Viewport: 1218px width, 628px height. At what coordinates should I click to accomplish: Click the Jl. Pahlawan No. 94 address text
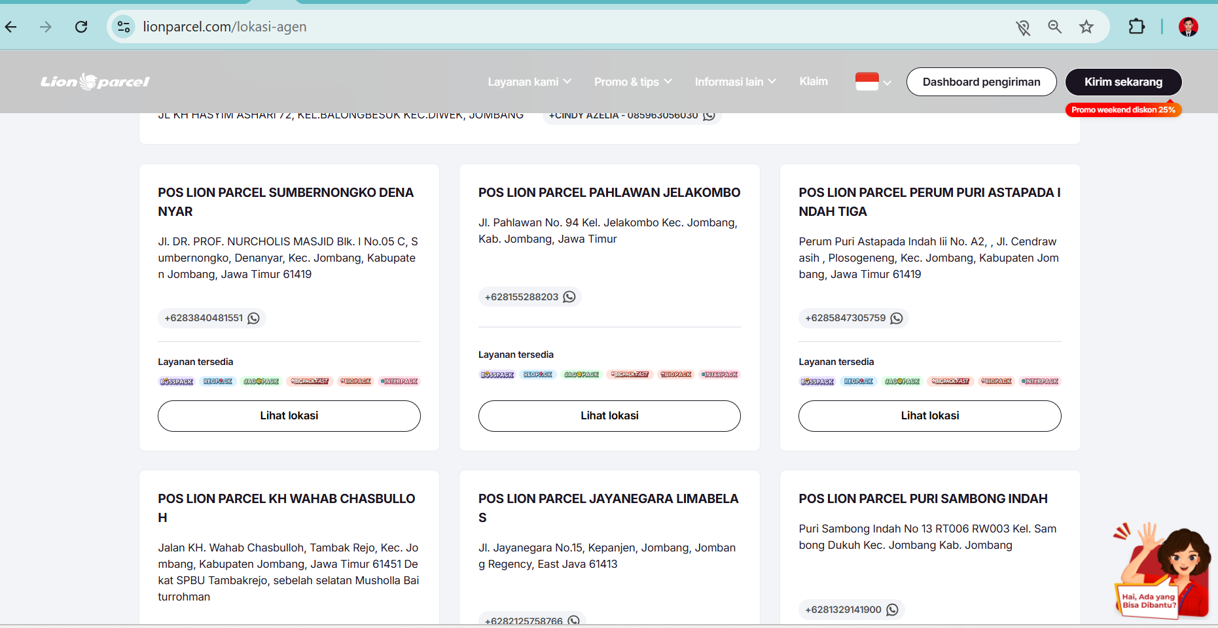608,231
